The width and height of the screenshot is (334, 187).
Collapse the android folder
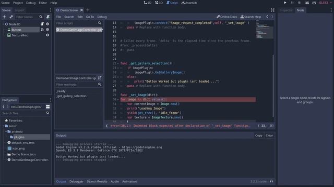click(x=6, y=131)
